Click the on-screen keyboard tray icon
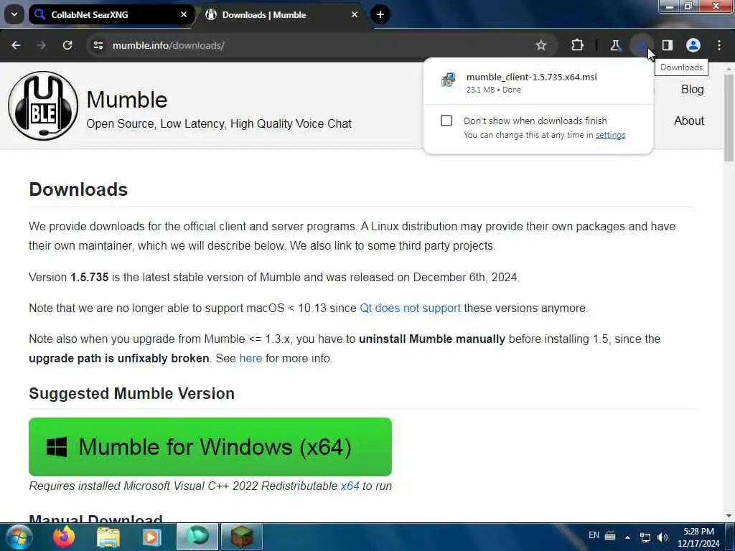The width and height of the screenshot is (735, 551). [610, 535]
